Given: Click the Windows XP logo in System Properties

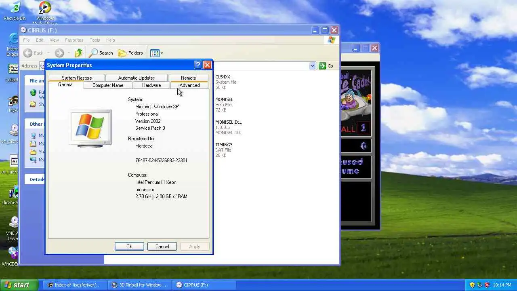Looking at the screenshot, I should 90,128.
